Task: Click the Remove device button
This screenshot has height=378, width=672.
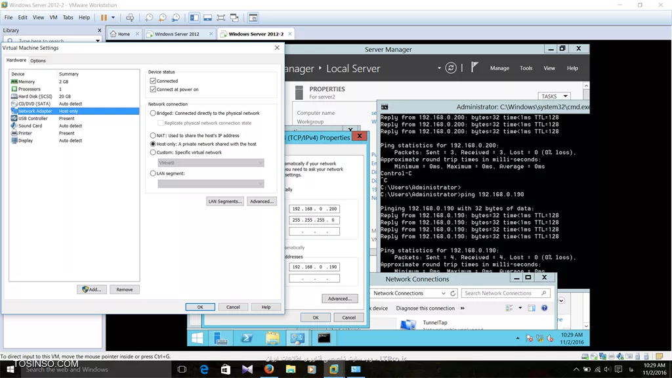Action: (x=124, y=289)
